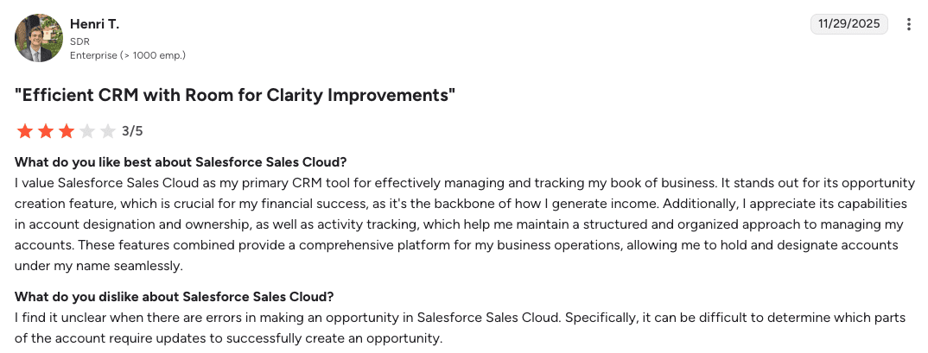Open the three-dot more options menu
The width and height of the screenshot is (928, 353).
[x=909, y=24]
